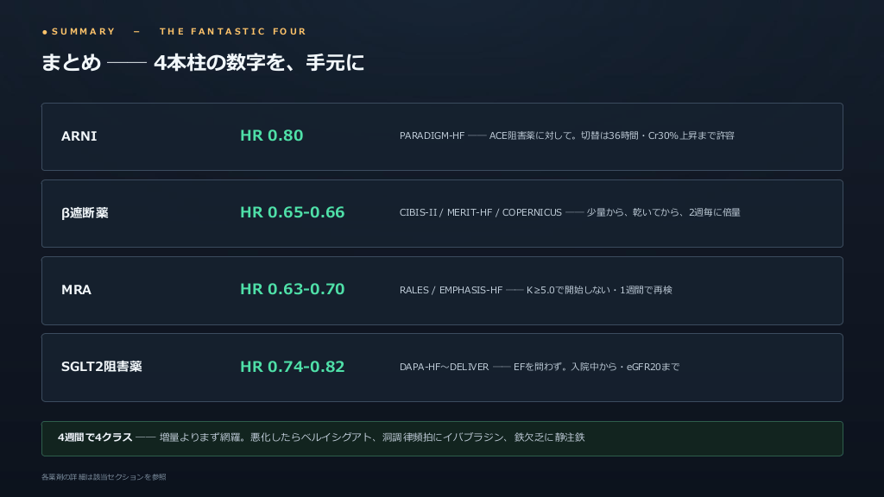Select the CIBIS-II / MERIT-HF / COPERNICUS text
The image size is (884, 497).
pyautogui.click(x=480, y=212)
